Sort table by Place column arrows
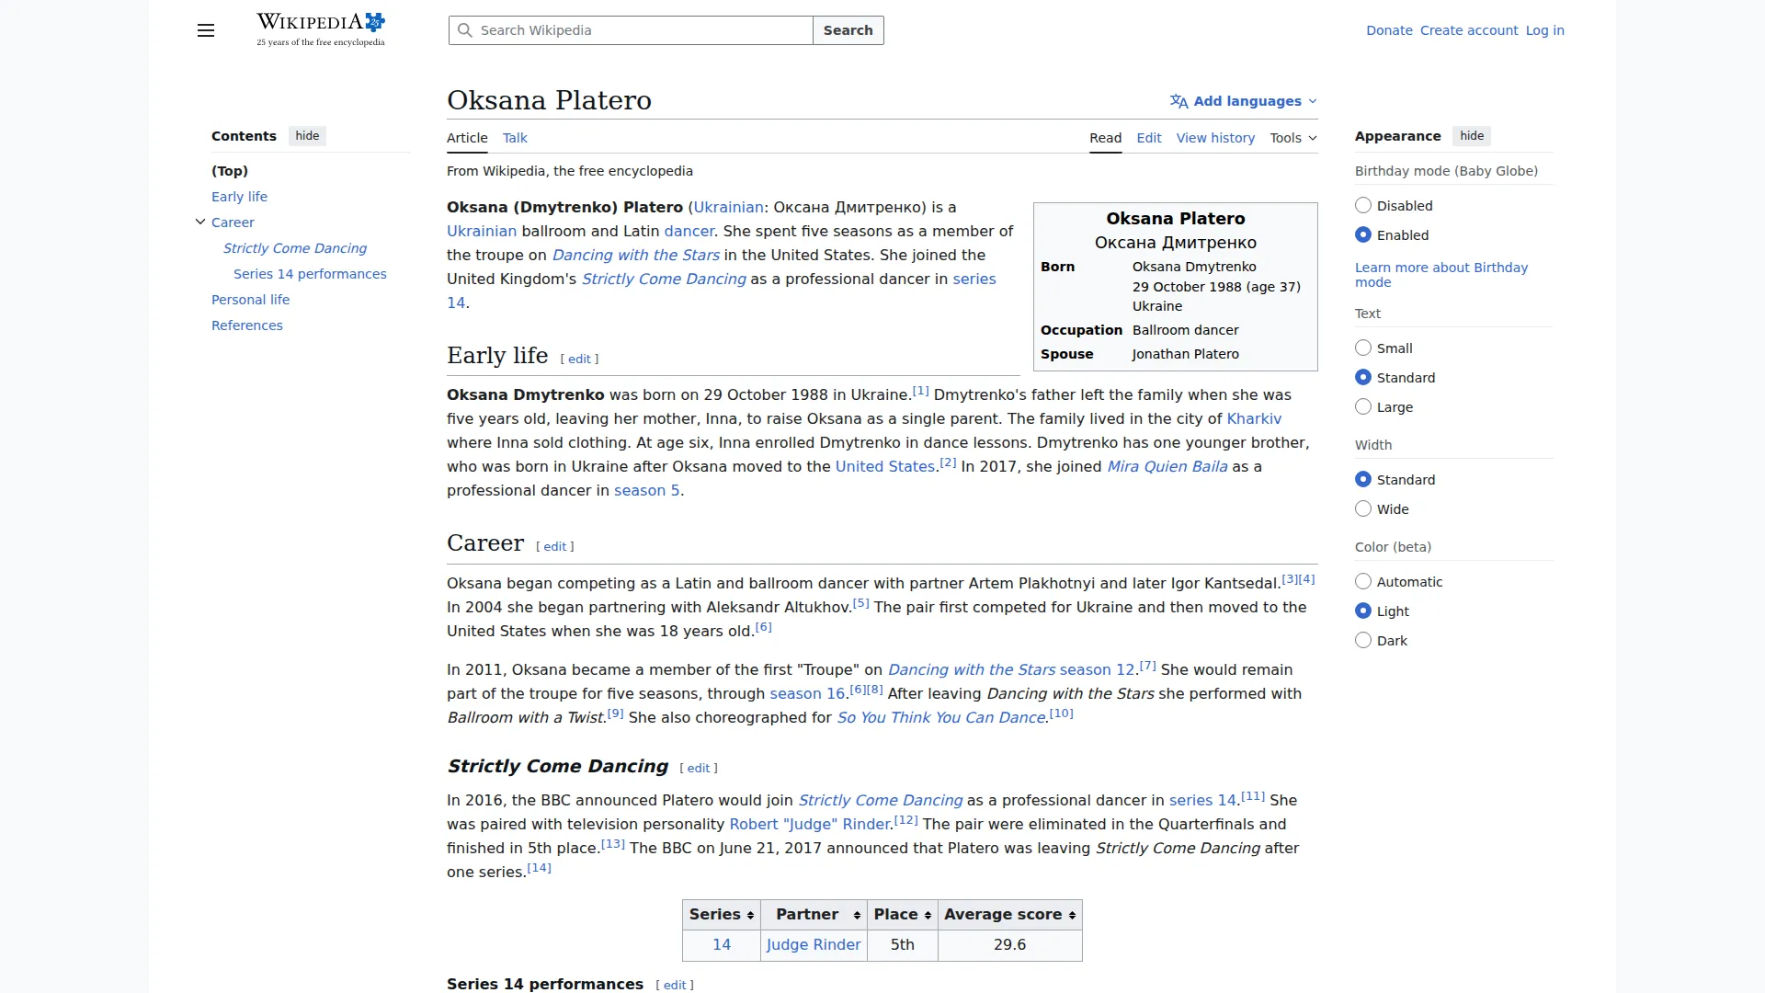This screenshot has height=993, width=1765. [x=928, y=915]
